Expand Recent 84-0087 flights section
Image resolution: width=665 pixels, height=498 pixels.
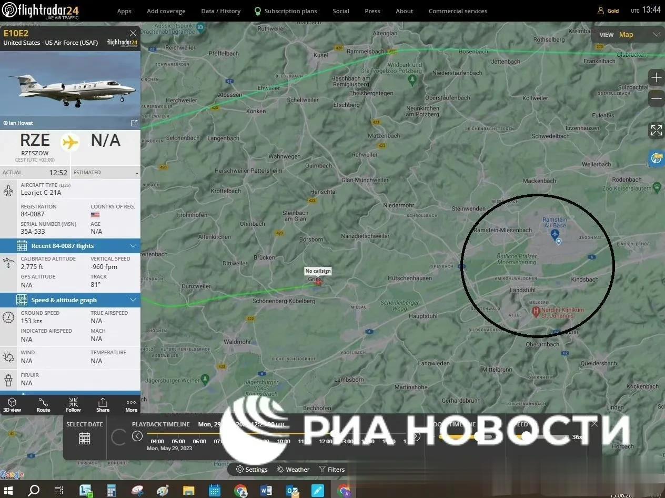pos(70,246)
